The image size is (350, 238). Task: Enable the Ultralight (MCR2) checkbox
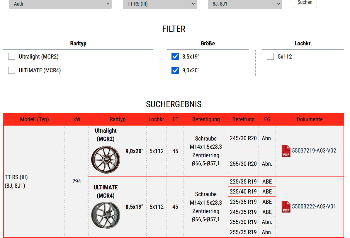[12, 56]
